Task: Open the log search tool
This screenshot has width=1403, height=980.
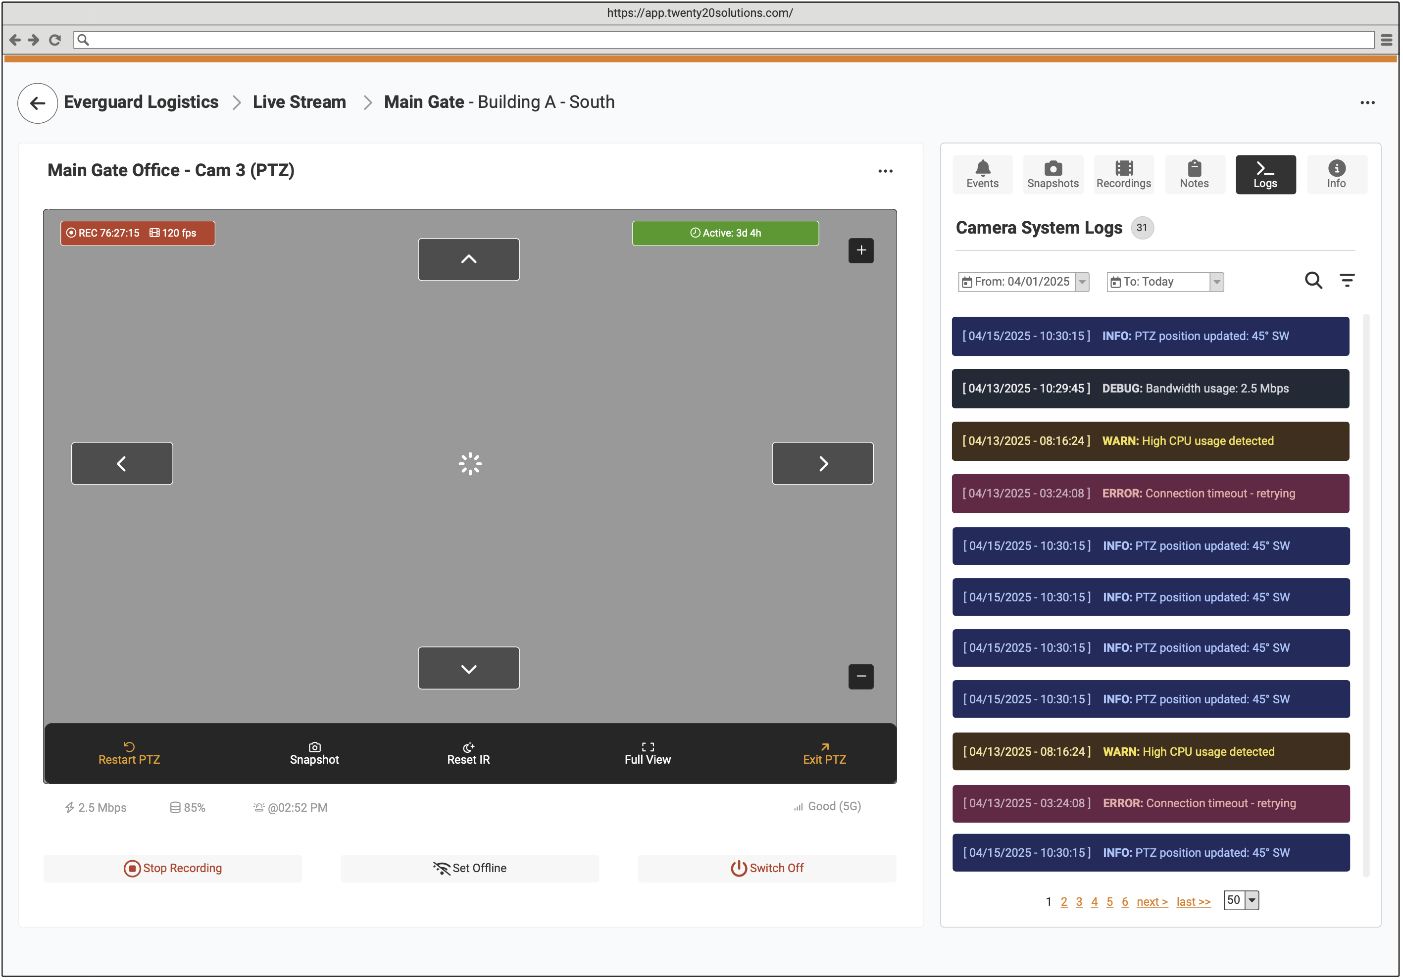Action: (x=1313, y=281)
